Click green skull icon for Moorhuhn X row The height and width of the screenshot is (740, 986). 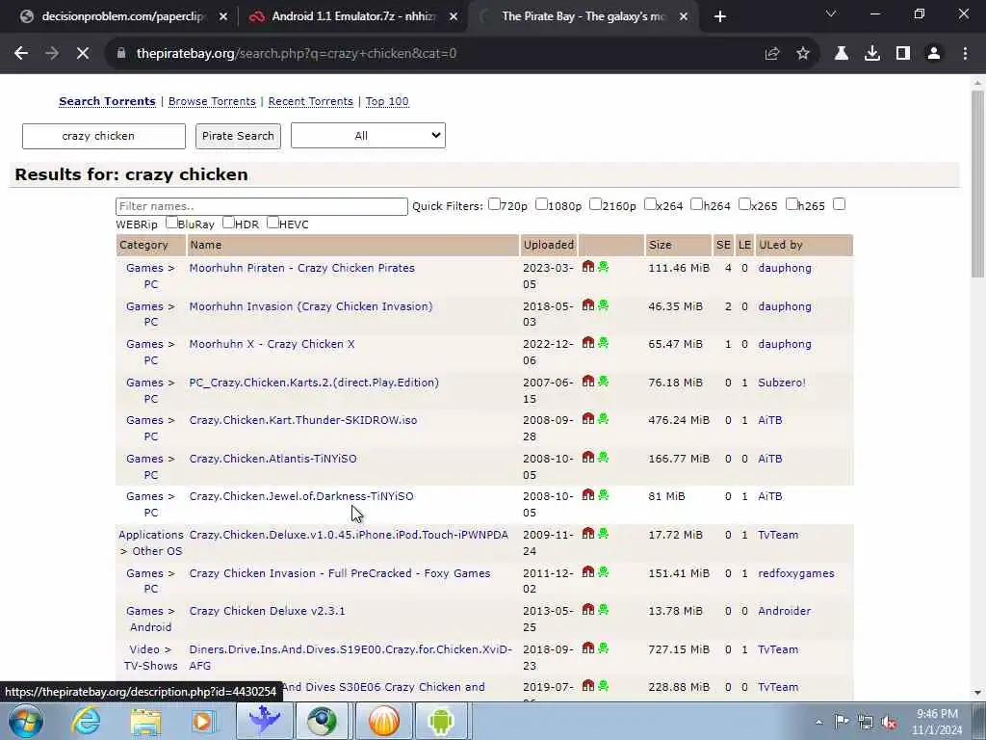point(604,342)
